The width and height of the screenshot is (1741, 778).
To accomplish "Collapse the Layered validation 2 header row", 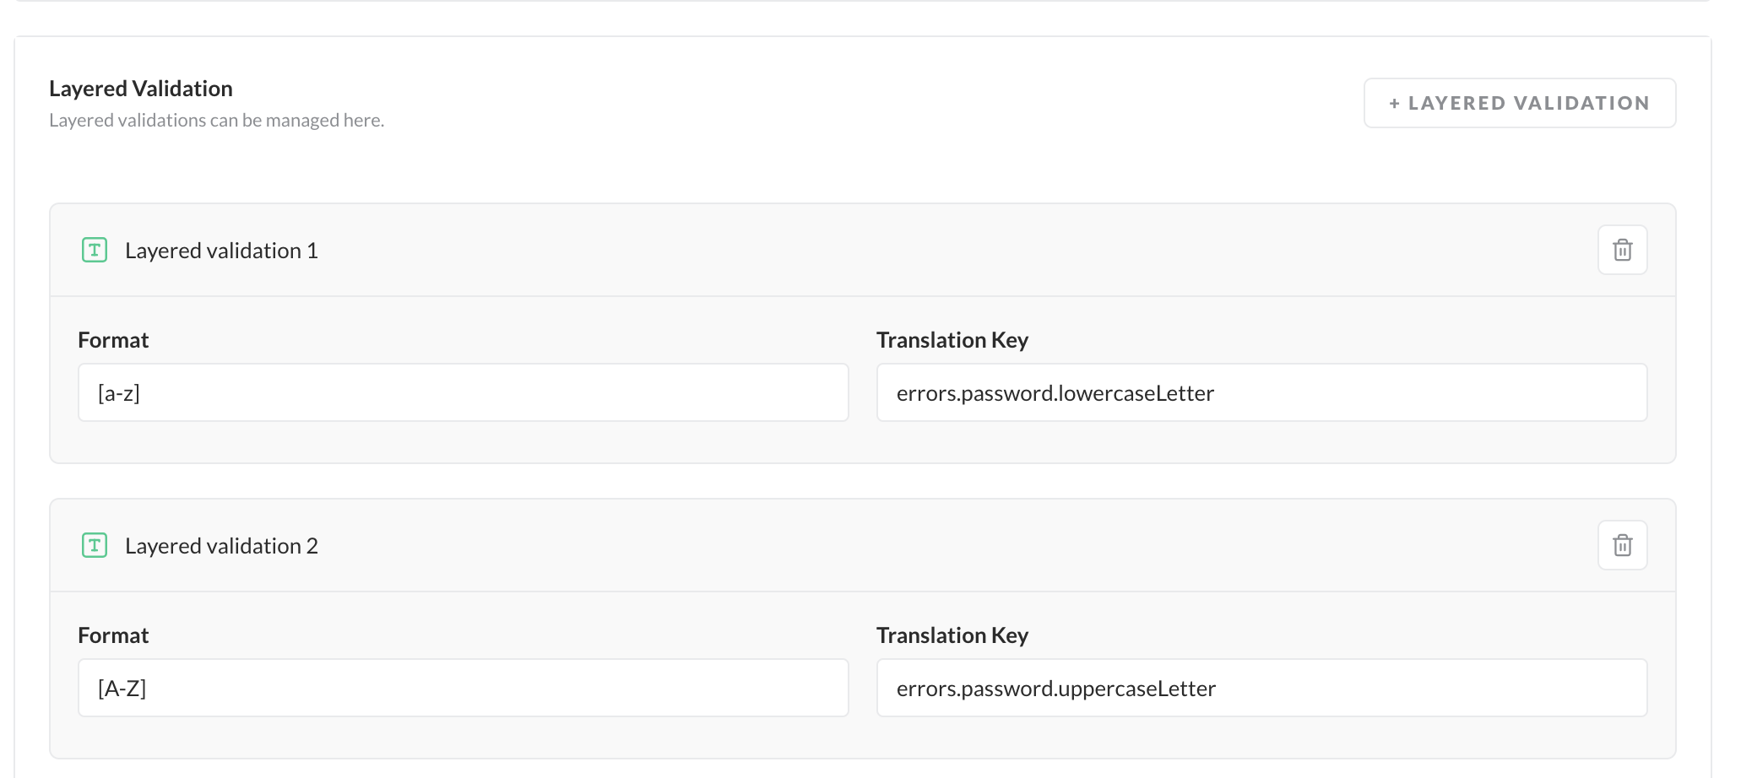I will pyautogui.click(x=844, y=545).
